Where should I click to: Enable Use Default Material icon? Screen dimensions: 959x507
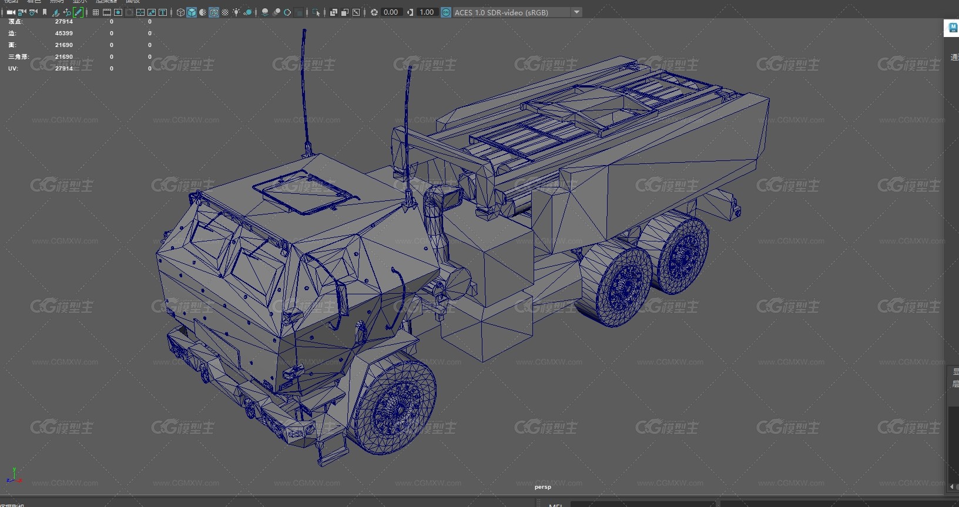point(203,12)
